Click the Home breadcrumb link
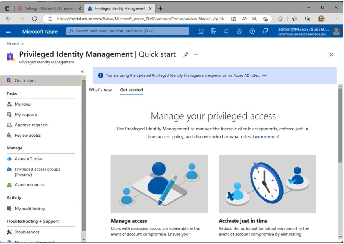Screen dimensions: 344x244 (x=13, y=44)
